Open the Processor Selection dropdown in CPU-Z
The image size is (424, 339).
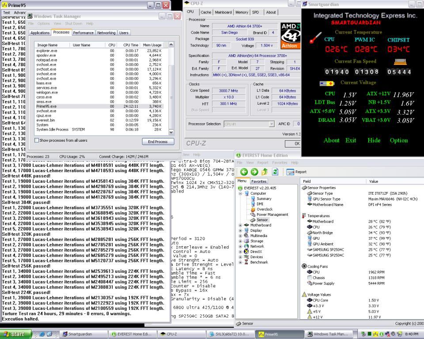click(272, 124)
